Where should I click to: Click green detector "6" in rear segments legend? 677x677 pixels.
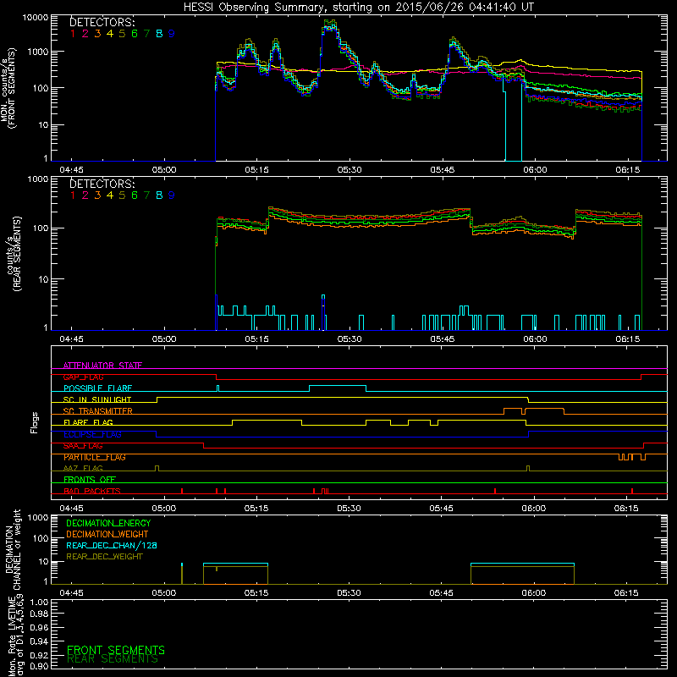point(135,195)
